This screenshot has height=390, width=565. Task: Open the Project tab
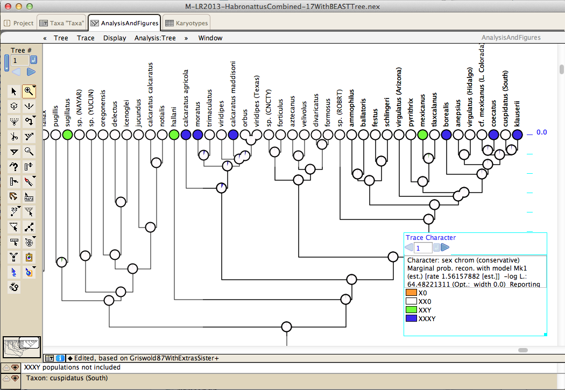pos(19,23)
